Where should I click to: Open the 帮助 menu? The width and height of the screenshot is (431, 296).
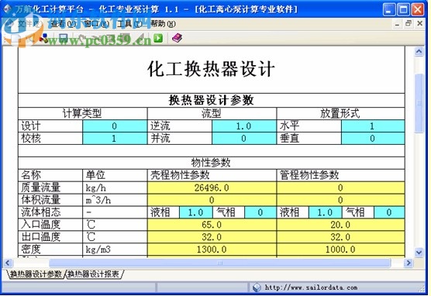pyautogui.click(x=163, y=24)
